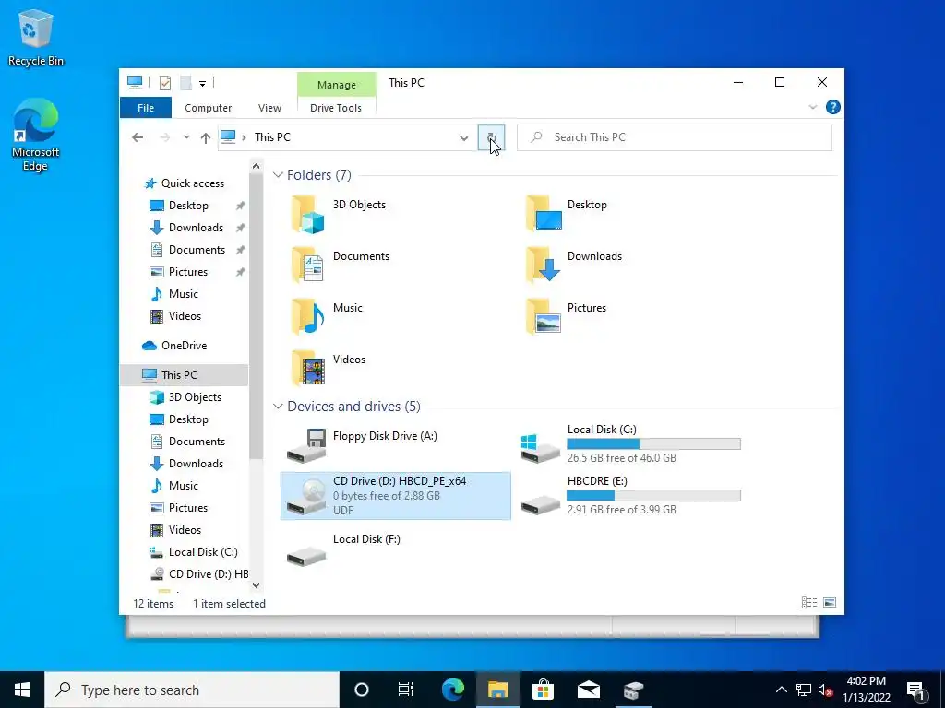Select Local Disk (C:) drive icon
The height and width of the screenshot is (708, 945).
[541, 447]
